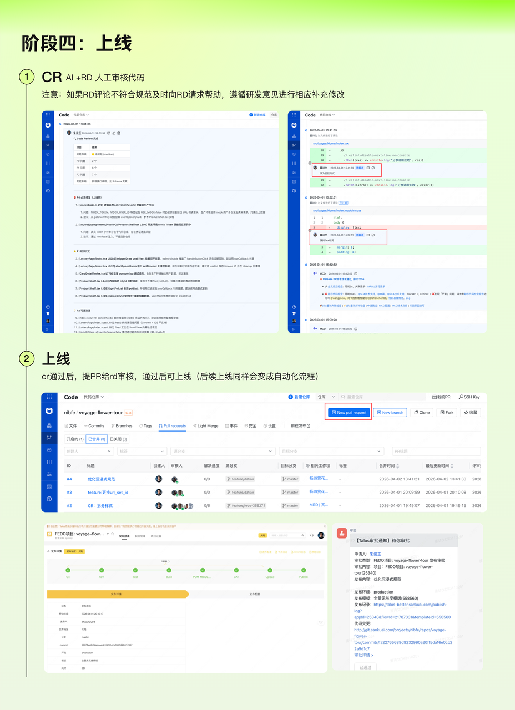Screen dimensions: 515x710
Task: Switch to the Tags tab
Action: pos(145,426)
